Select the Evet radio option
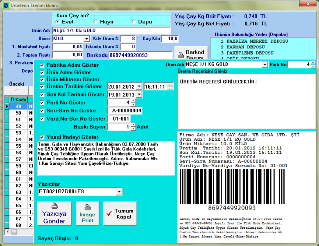319x246 pixels. [x=58, y=22]
